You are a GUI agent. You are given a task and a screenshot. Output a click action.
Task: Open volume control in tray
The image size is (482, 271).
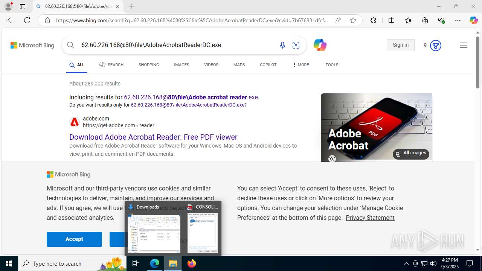tap(433, 263)
